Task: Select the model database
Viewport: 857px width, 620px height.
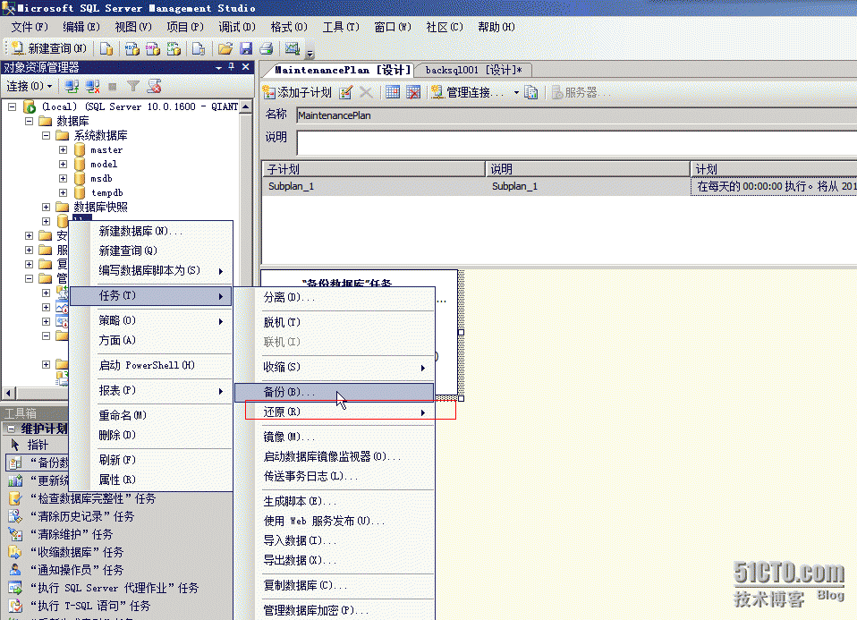Action: 104,164
